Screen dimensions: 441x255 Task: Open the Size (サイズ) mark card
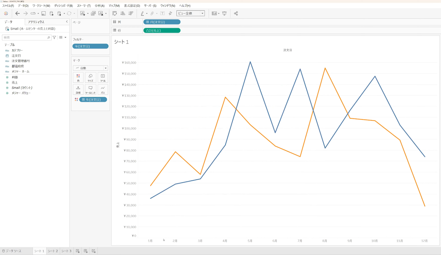pyautogui.click(x=90, y=77)
